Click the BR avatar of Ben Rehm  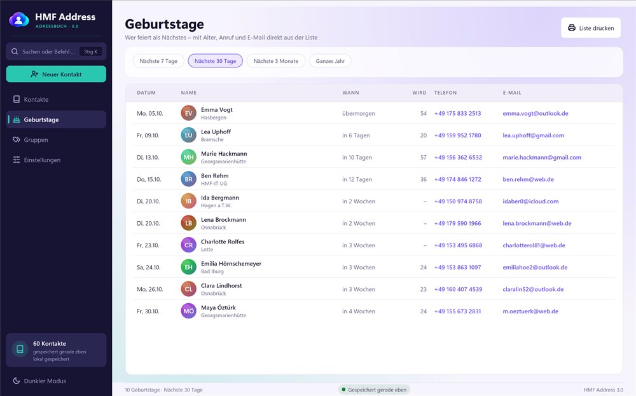tap(189, 179)
